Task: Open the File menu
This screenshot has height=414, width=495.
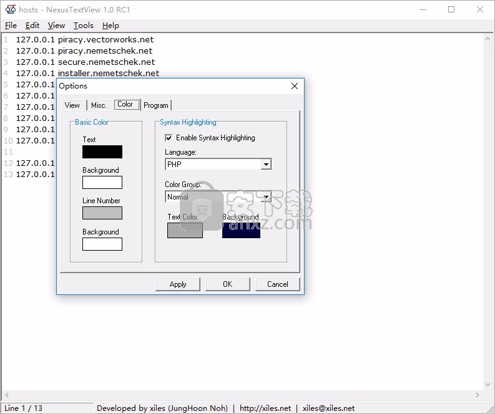Action: [11, 26]
